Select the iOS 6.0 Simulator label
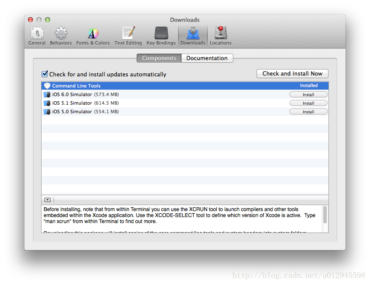This screenshot has width=370, height=284. (72, 94)
